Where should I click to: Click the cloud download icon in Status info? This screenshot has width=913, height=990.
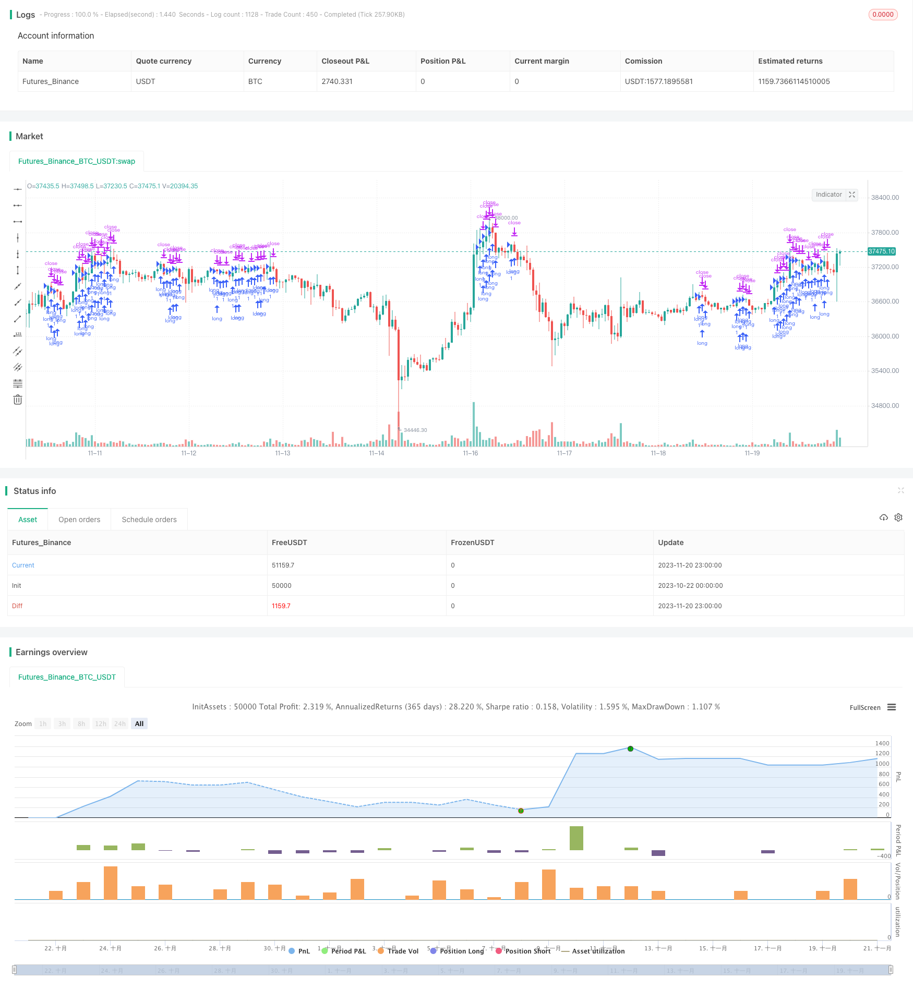click(883, 517)
